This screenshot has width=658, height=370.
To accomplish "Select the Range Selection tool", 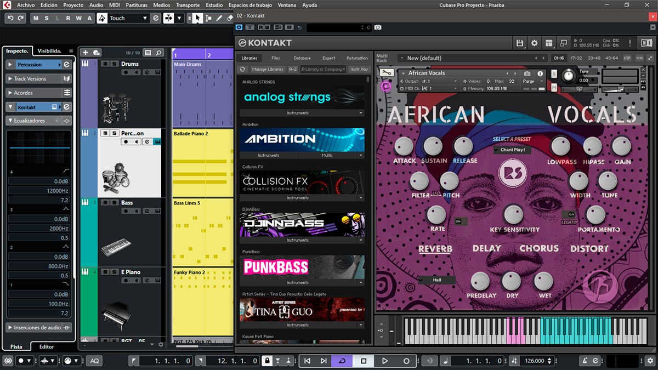I will [x=208, y=18].
